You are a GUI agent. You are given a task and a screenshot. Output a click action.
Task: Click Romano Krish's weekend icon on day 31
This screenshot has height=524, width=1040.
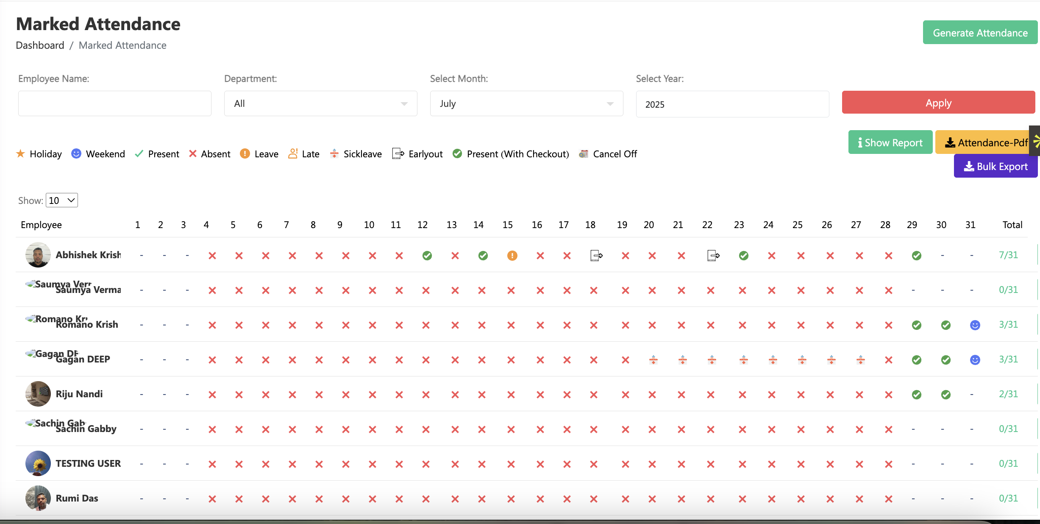(975, 325)
